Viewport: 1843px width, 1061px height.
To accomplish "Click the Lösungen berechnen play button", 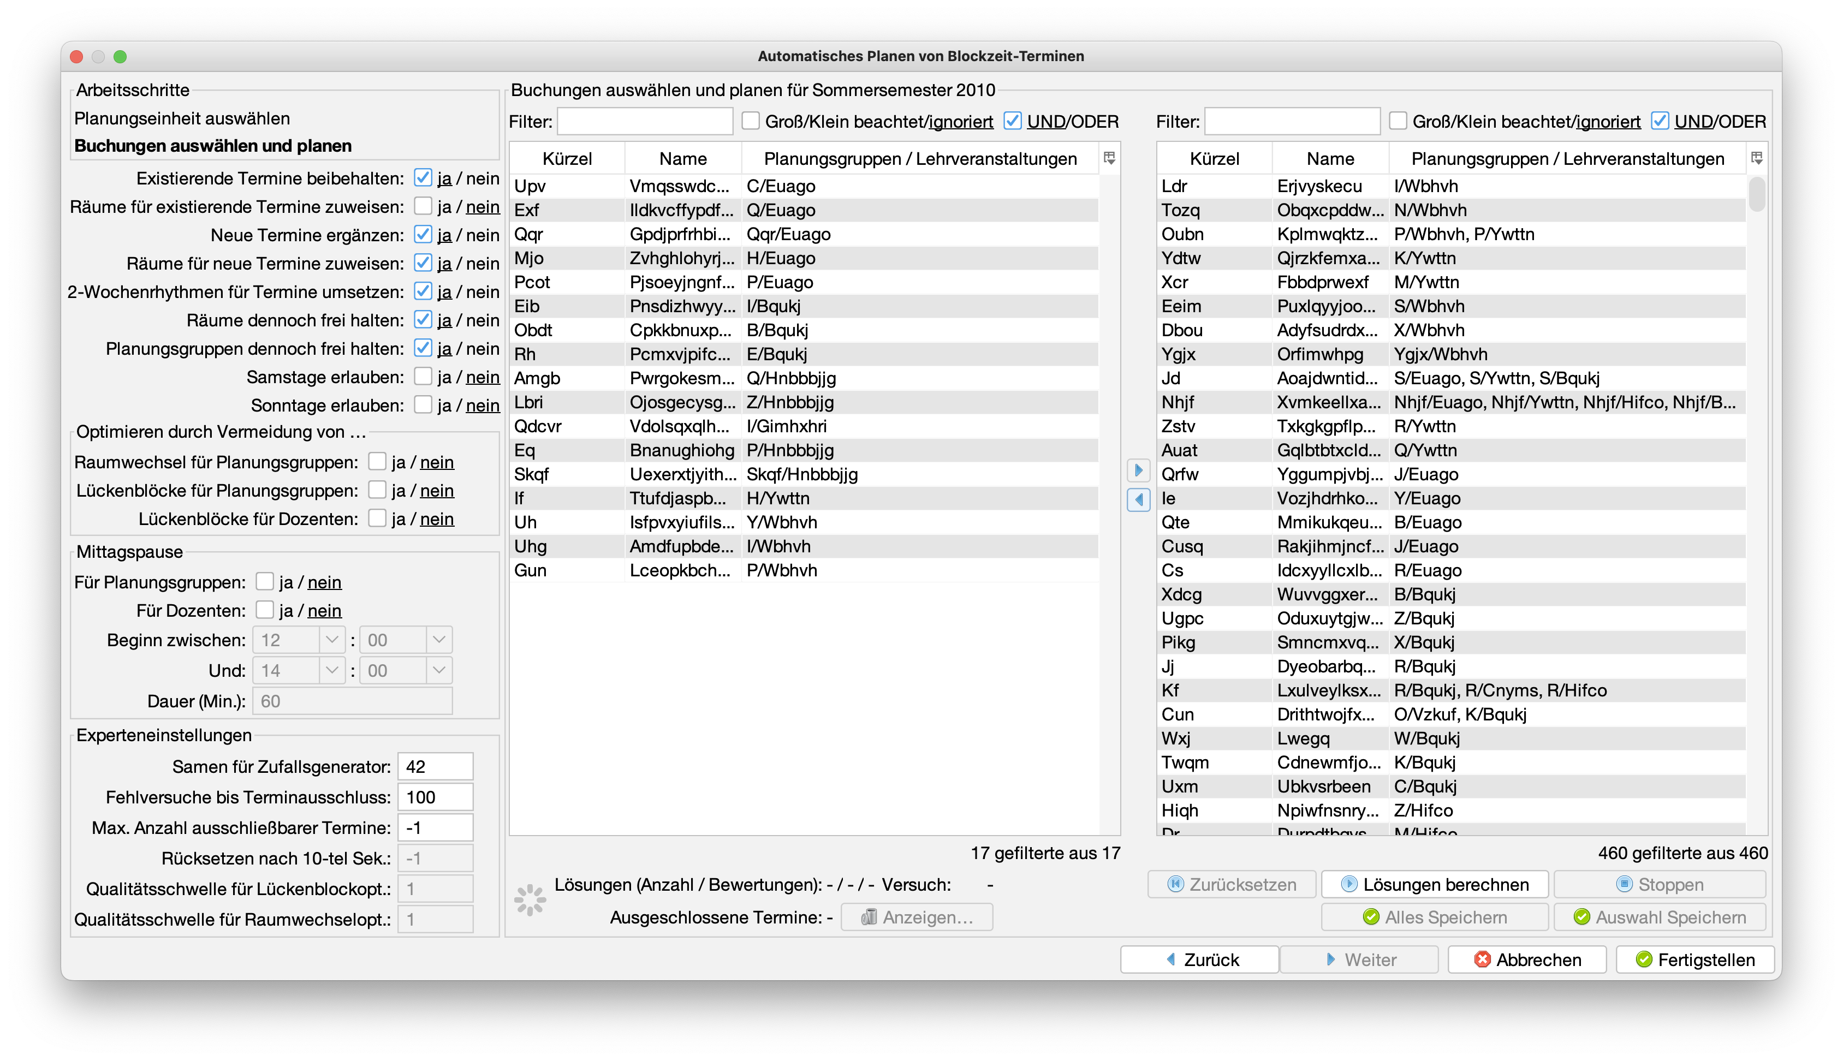I will coord(1434,885).
